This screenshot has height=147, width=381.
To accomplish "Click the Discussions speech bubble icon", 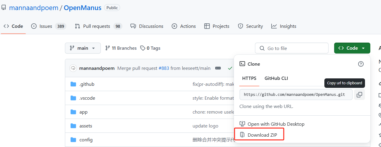I will point(133,26).
